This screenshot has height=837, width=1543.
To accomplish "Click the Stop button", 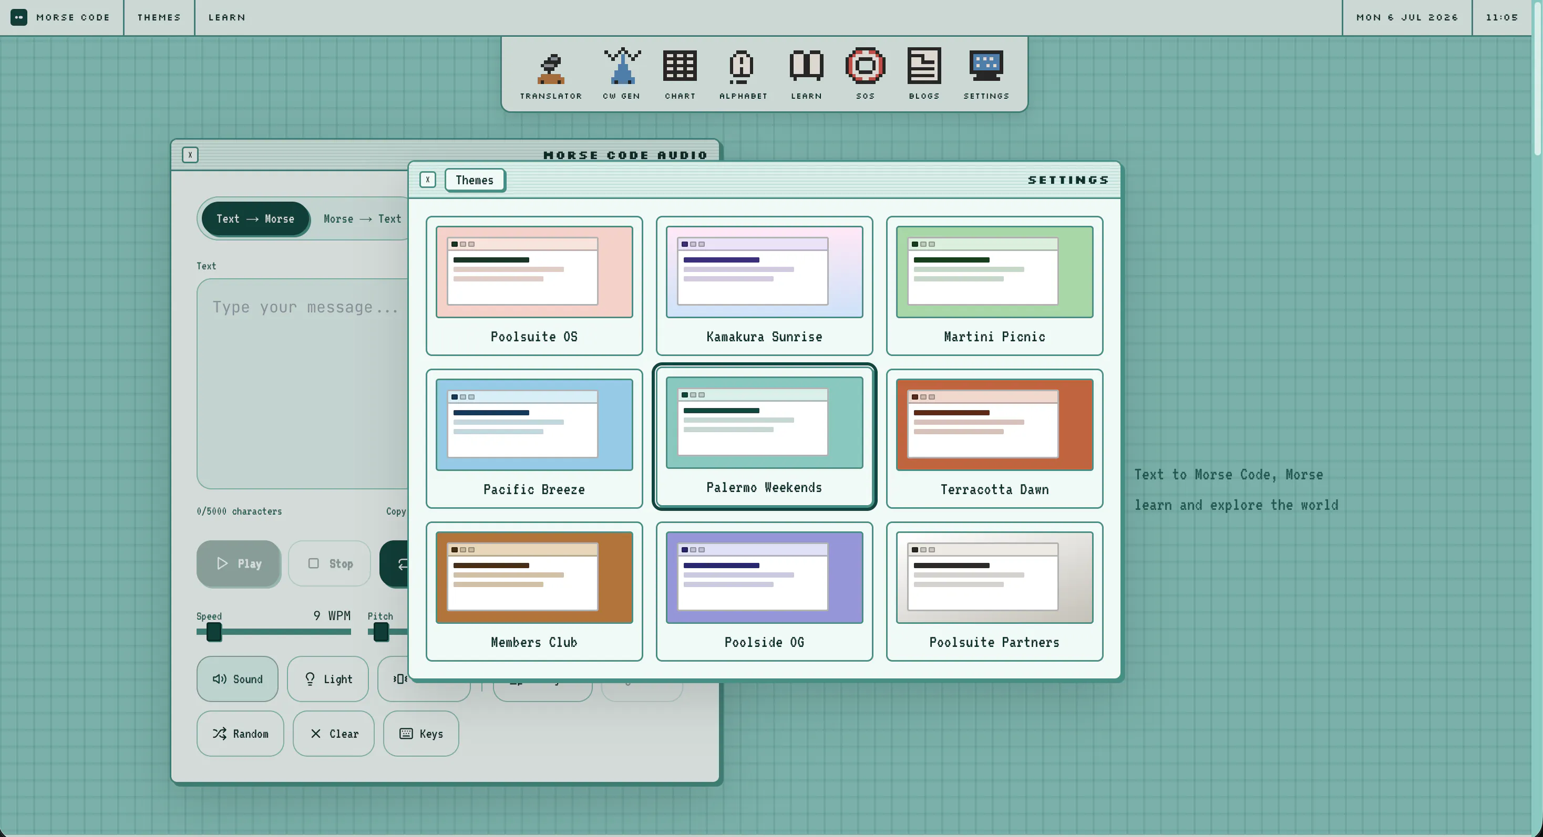I will pyautogui.click(x=330, y=563).
